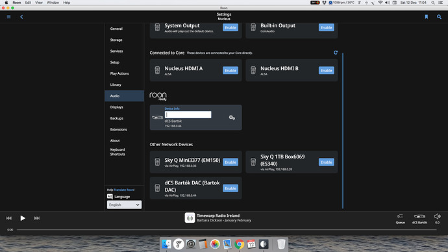Open the dCS Bartók zone picker

419,218
